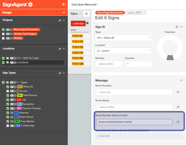Click the FM.1 Floor Marker type badge
This screenshot has height=145, width=186.
click(17, 121)
